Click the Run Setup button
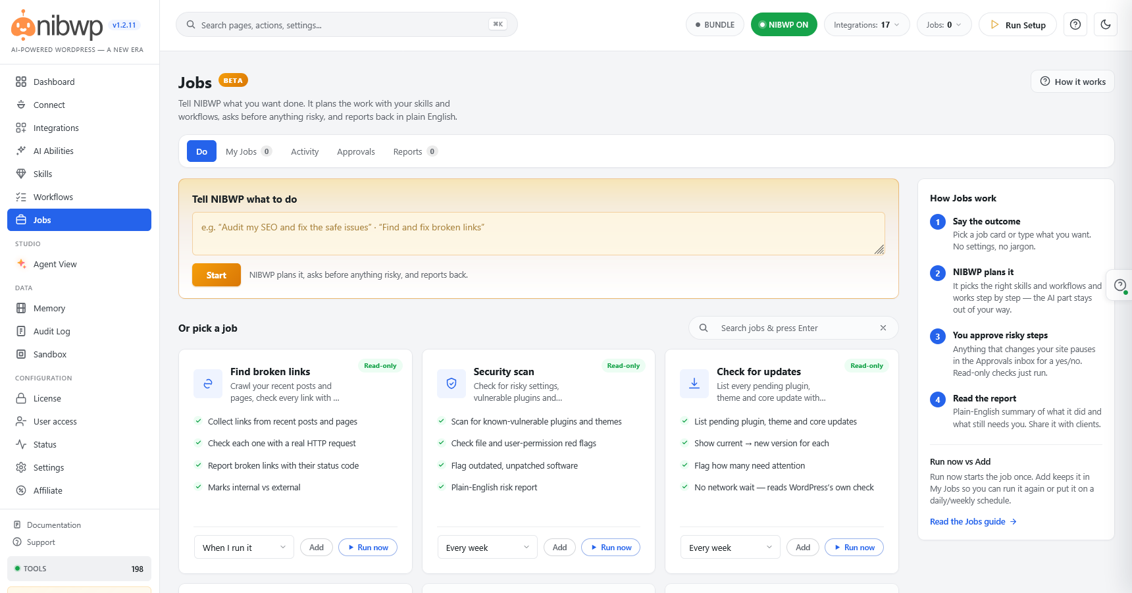This screenshot has width=1132, height=593. (1017, 24)
